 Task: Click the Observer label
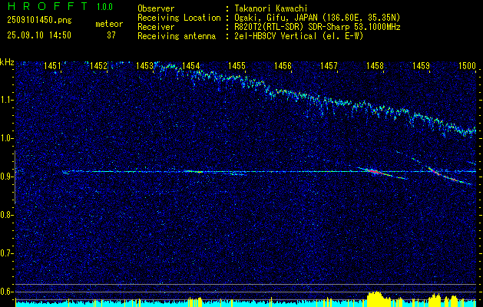click(x=156, y=8)
